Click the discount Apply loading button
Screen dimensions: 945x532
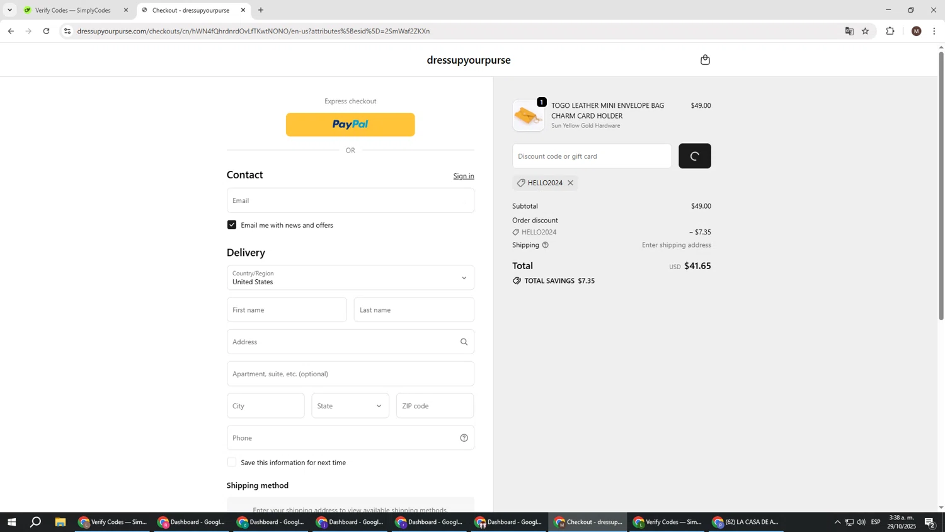(x=695, y=156)
